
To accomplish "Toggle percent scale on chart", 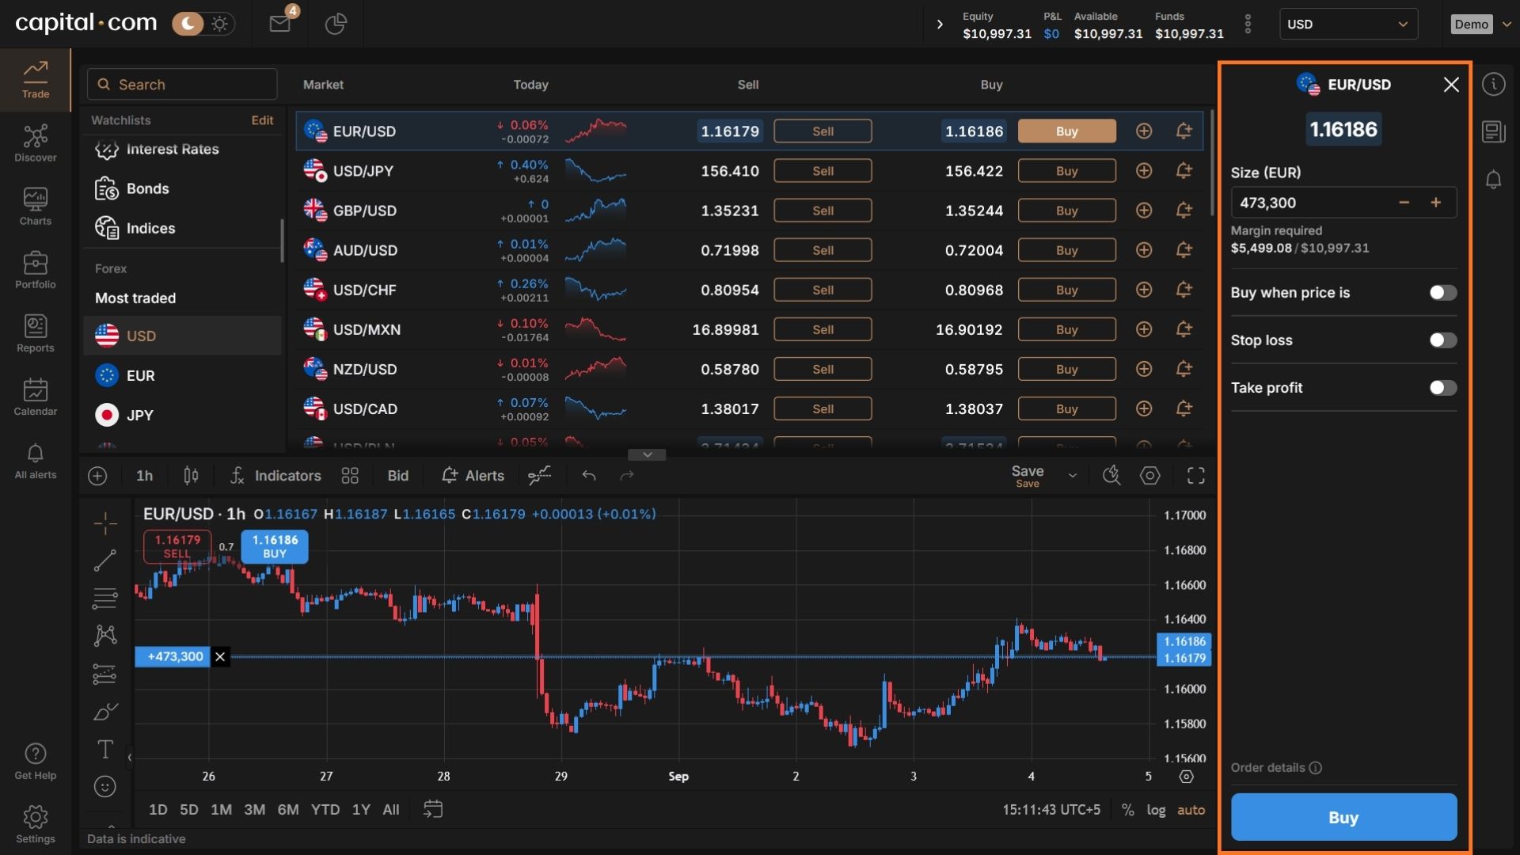I will click(x=1127, y=810).
